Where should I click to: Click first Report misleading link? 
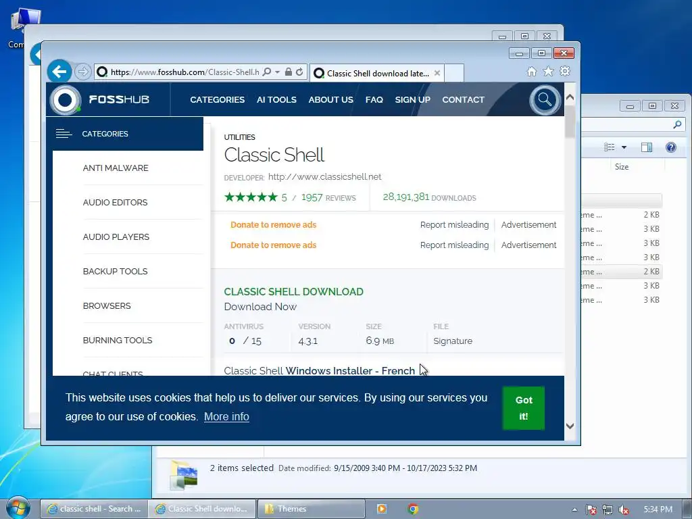pyautogui.click(x=455, y=224)
